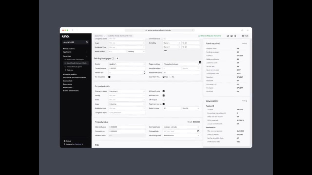Click Debug icon in sidebar footer

coord(65,141)
